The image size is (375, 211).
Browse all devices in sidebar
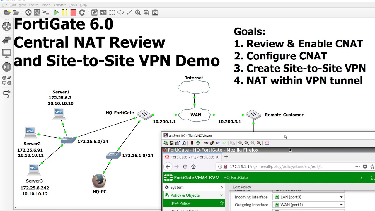[6, 80]
